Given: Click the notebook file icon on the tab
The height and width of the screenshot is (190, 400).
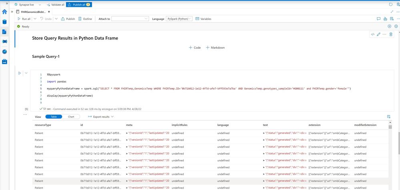Looking at the screenshot, I should (18, 12).
